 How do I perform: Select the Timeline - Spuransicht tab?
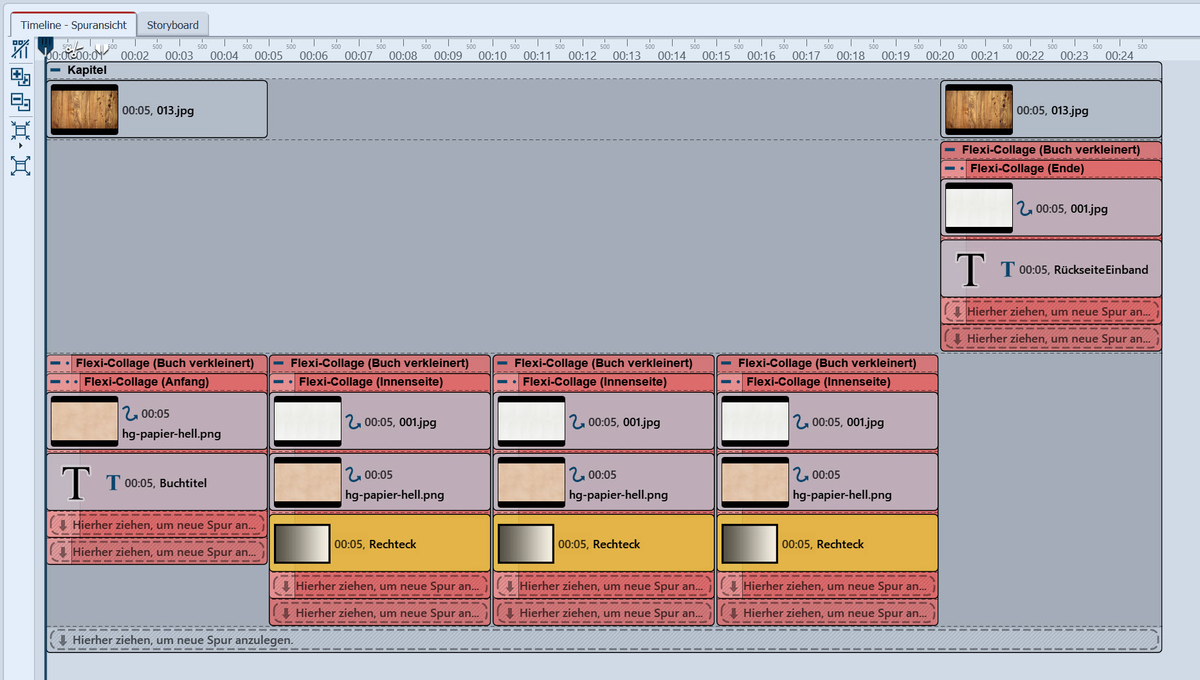pos(73,25)
